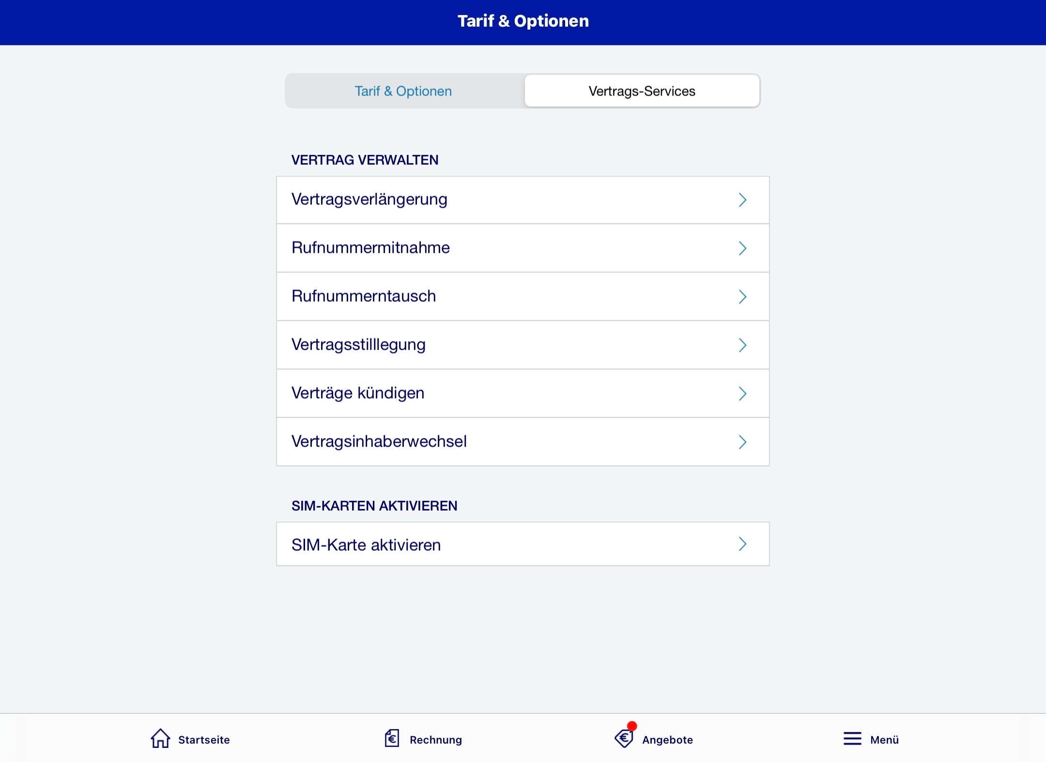Open the Vertragsinhaberwechsel list item
The height and width of the screenshot is (762, 1046).
[523, 442]
